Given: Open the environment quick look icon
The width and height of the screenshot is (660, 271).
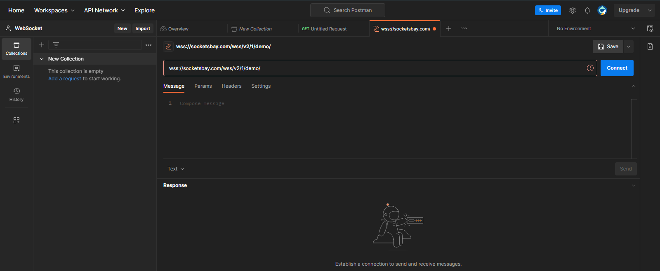Looking at the screenshot, I should click(650, 28).
